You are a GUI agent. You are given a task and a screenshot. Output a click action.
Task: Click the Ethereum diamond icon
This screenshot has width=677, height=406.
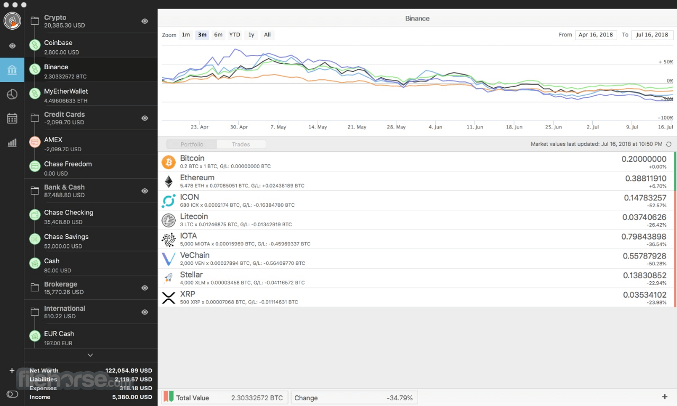168,181
